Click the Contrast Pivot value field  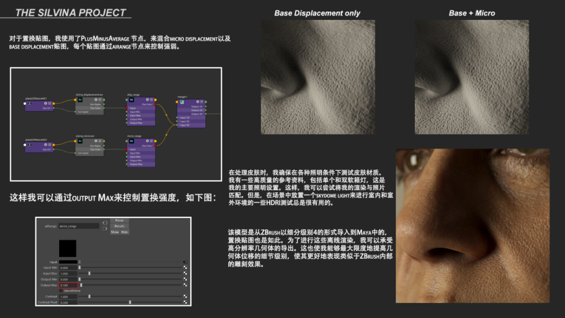tap(69, 302)
